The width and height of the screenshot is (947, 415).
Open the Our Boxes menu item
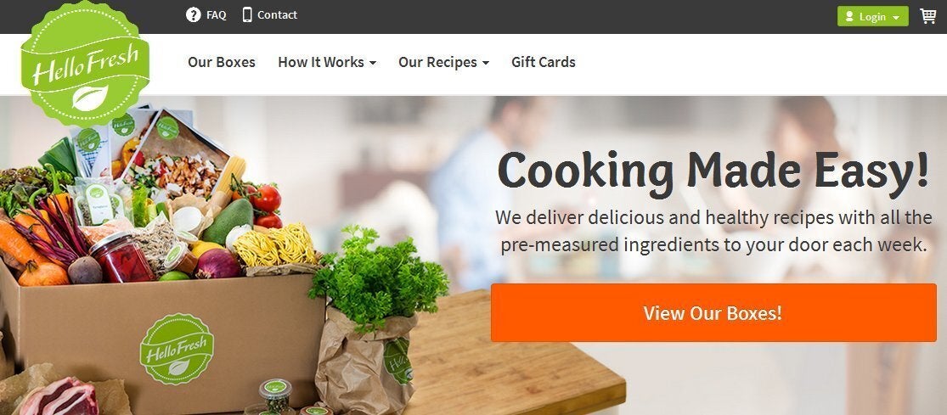pyautogui.click(x=222, y=62)
